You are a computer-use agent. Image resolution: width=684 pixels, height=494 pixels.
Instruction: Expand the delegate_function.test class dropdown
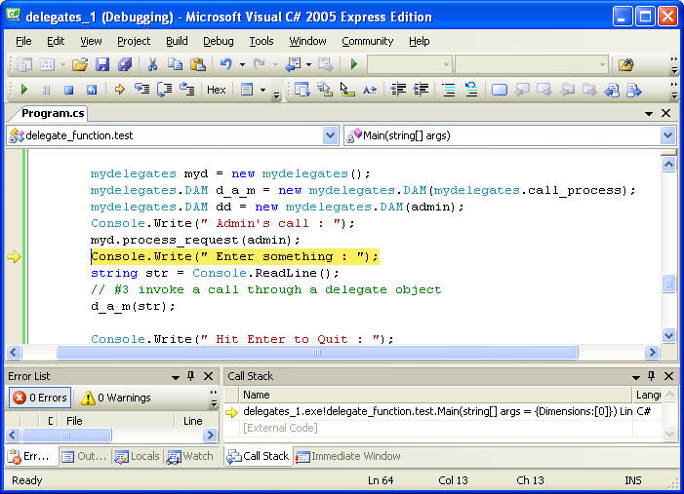[330, 135]
